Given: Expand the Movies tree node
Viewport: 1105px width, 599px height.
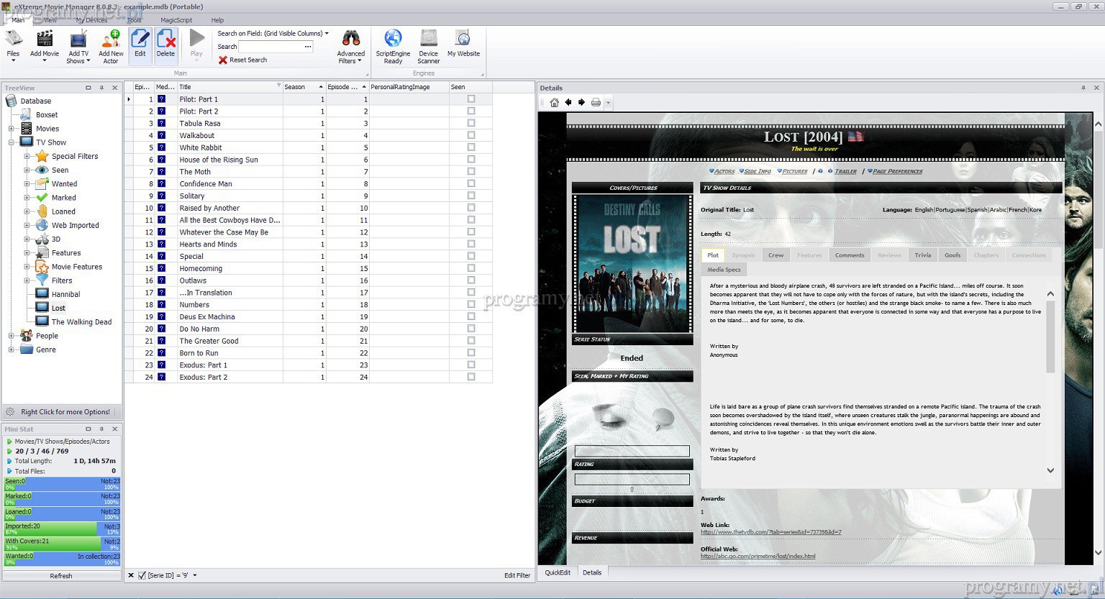Looking at the screenshot, I should coord(11,129).
